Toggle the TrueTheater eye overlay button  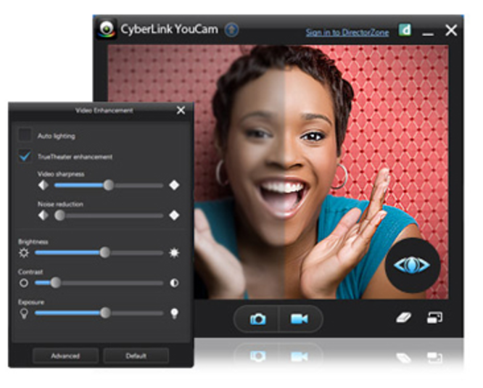[412, 265]
